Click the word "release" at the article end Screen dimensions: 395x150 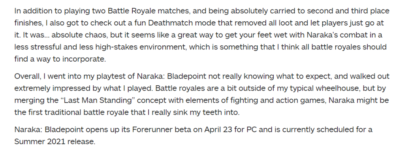[81, 141]
